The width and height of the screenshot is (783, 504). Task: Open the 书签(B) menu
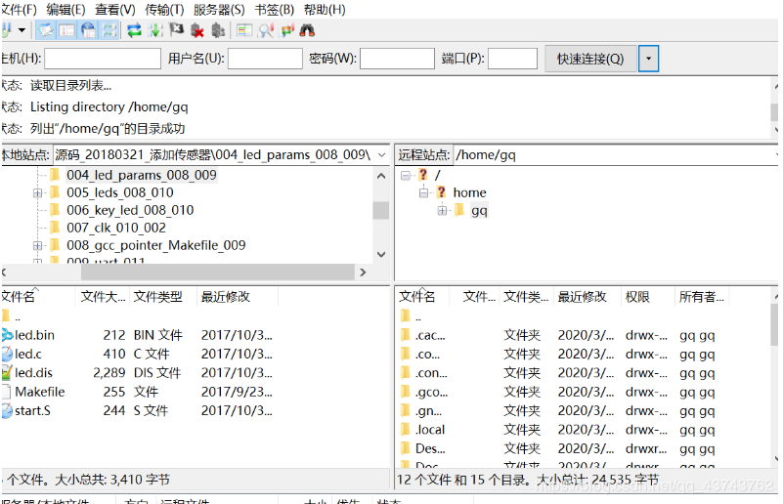coord(274,10)
